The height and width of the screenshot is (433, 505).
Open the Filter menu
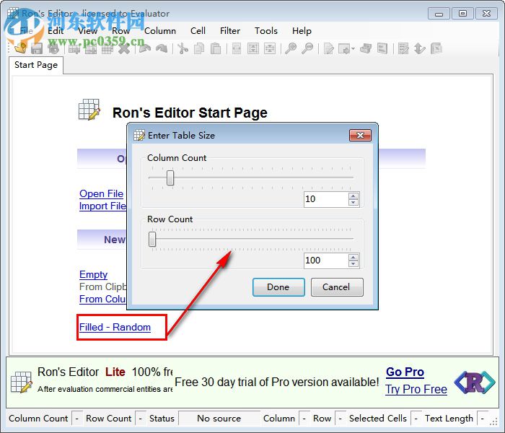click(x=230, y=31)
